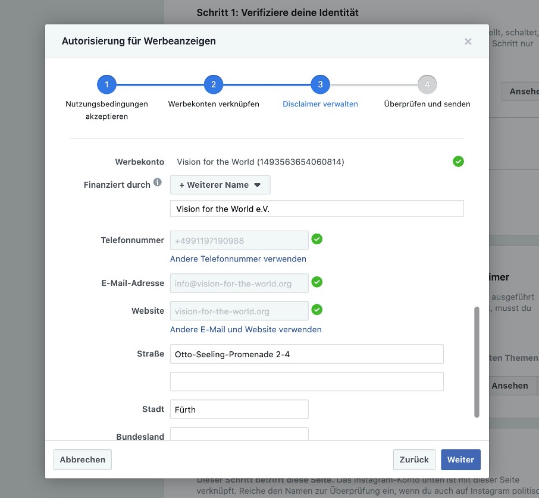The width and height of the screenshot is (539, 498).
Task: Click the Telefonnummer field
Action: point(239,241)
